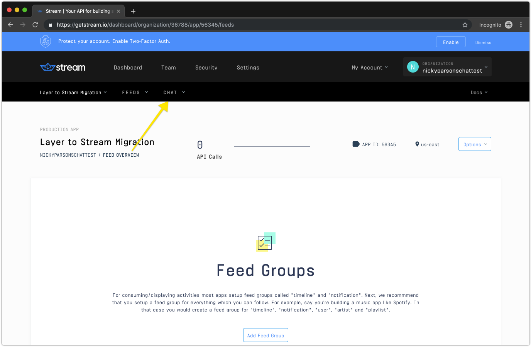Reload the page
The image size is (531, 347).
(x=35, y=25)
